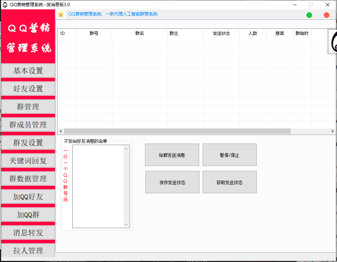Switch to 群管理 panel

click(28, 107)
